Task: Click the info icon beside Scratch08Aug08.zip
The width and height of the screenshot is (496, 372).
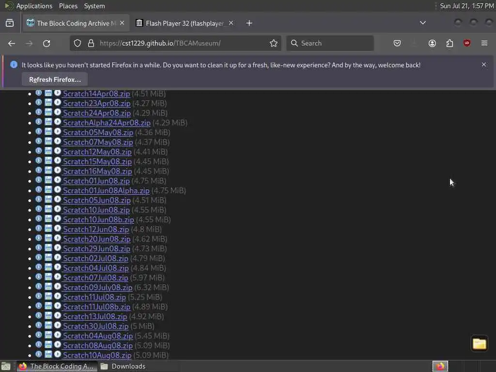Action: 39,345
